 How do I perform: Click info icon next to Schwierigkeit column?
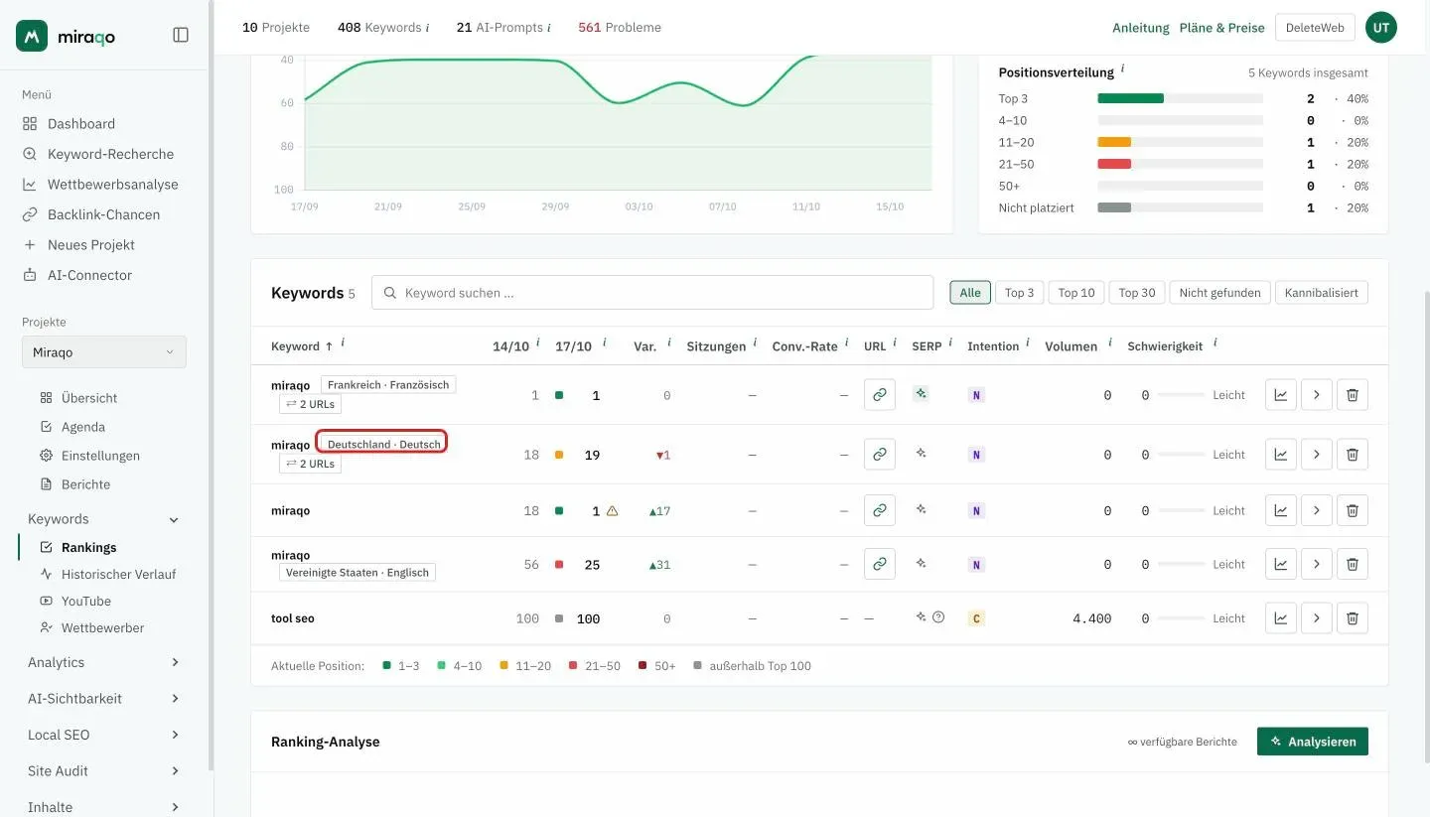1215,343
